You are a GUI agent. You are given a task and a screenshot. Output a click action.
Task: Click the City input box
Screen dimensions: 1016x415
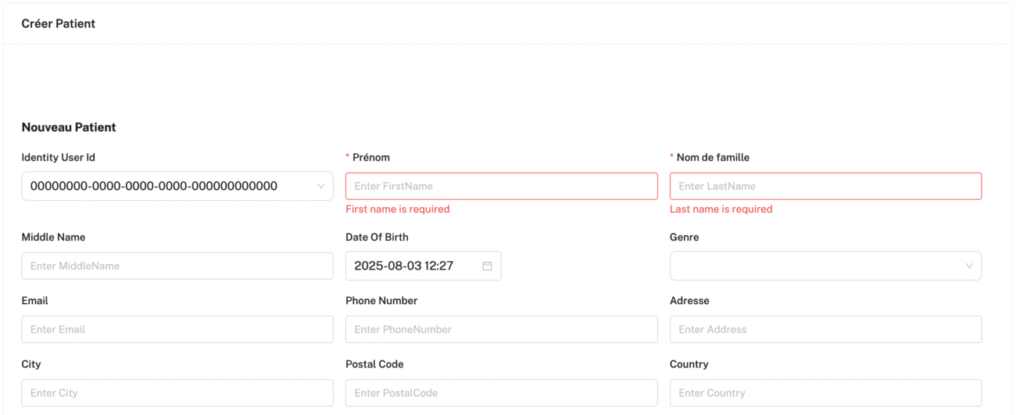click(x=177, y=393)
